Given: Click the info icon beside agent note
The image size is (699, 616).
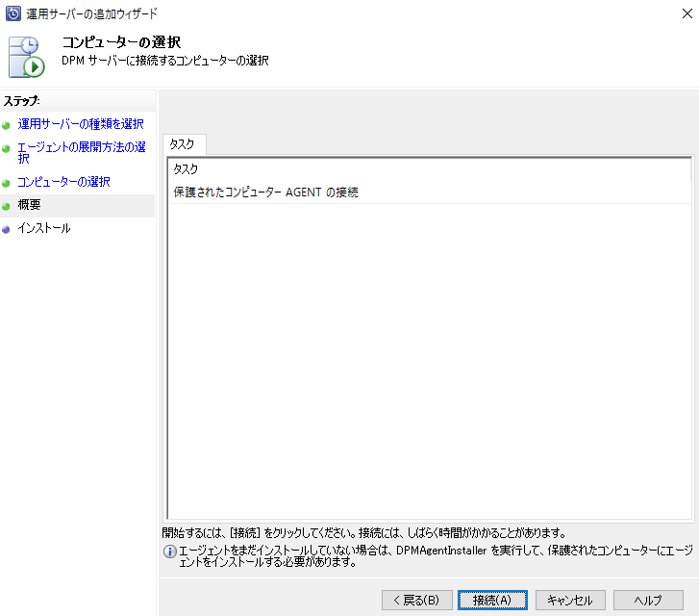Looking at the screenshot, I should (169, 552).
